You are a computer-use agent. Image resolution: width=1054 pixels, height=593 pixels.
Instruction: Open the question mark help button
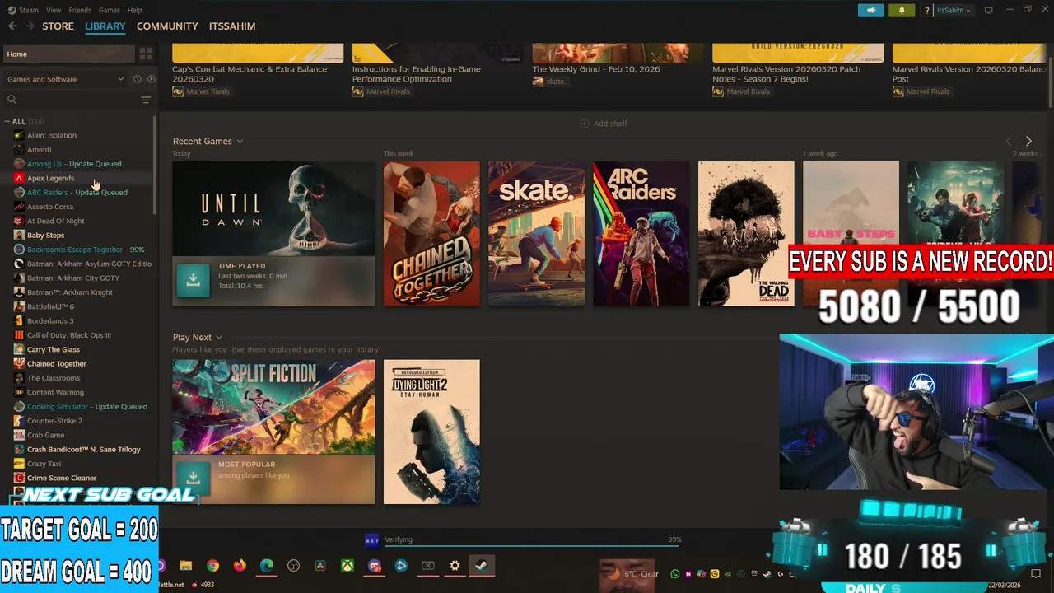[x=927, y=10]
